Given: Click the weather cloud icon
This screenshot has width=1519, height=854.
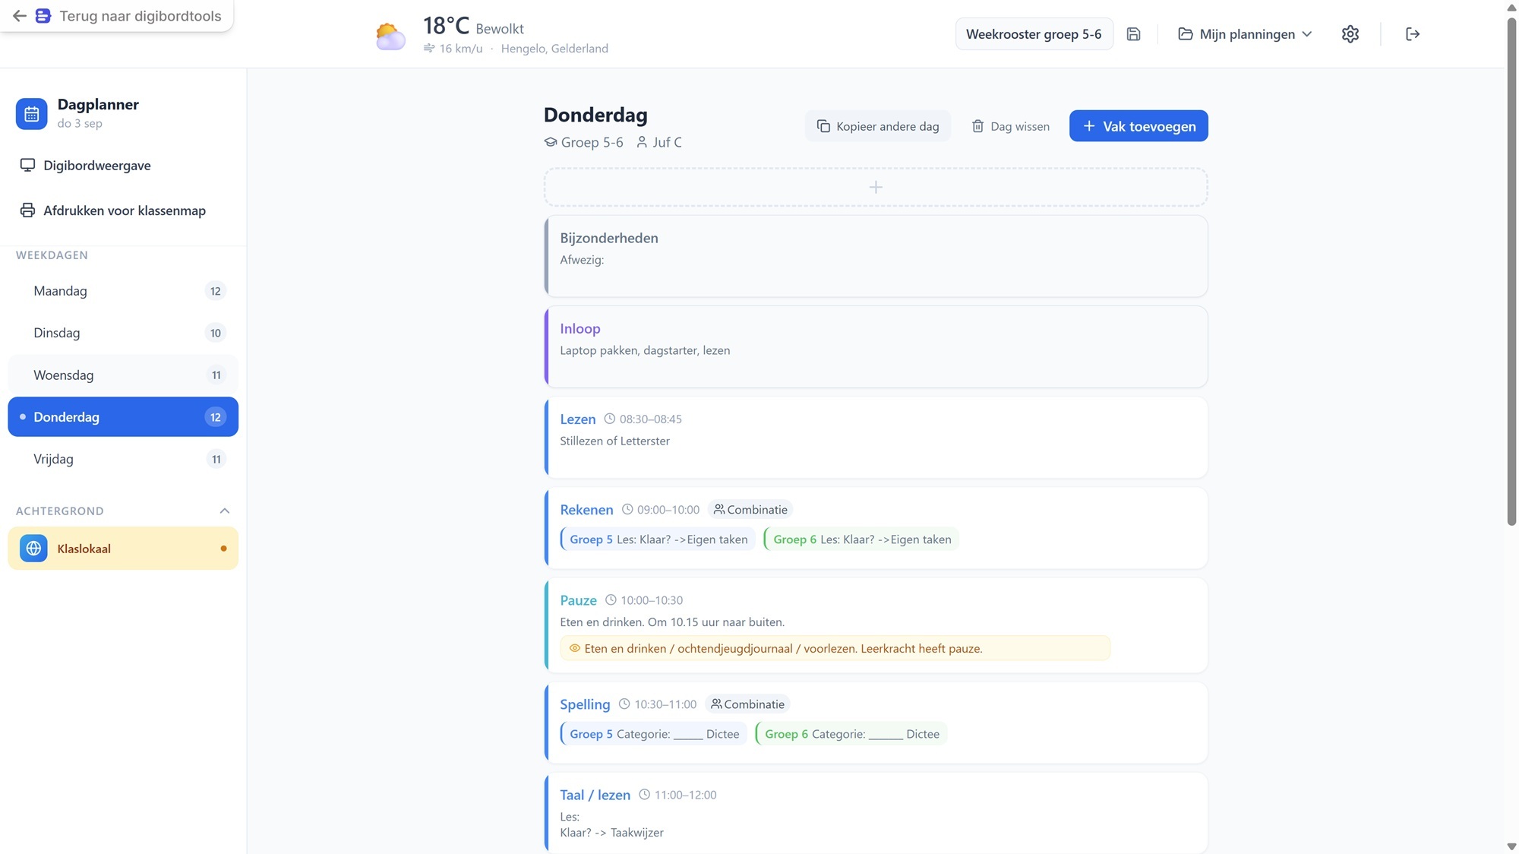Looking at the screenshot, I should [390, 36].
